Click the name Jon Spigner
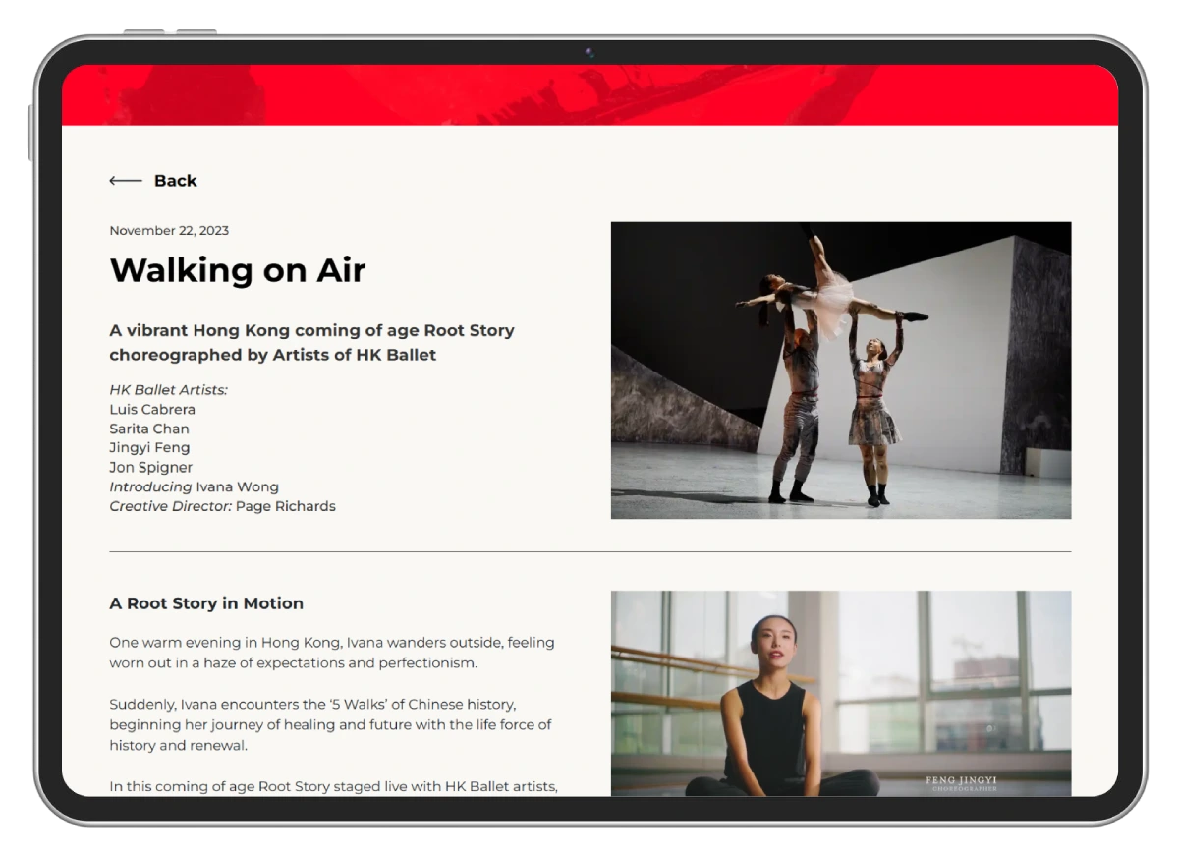The image size is (1179, 858). [x=151, y=468]
